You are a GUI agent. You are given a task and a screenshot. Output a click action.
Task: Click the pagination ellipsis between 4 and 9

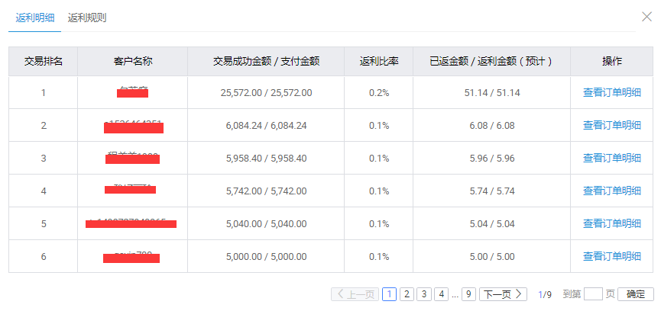tap(455, 294)
